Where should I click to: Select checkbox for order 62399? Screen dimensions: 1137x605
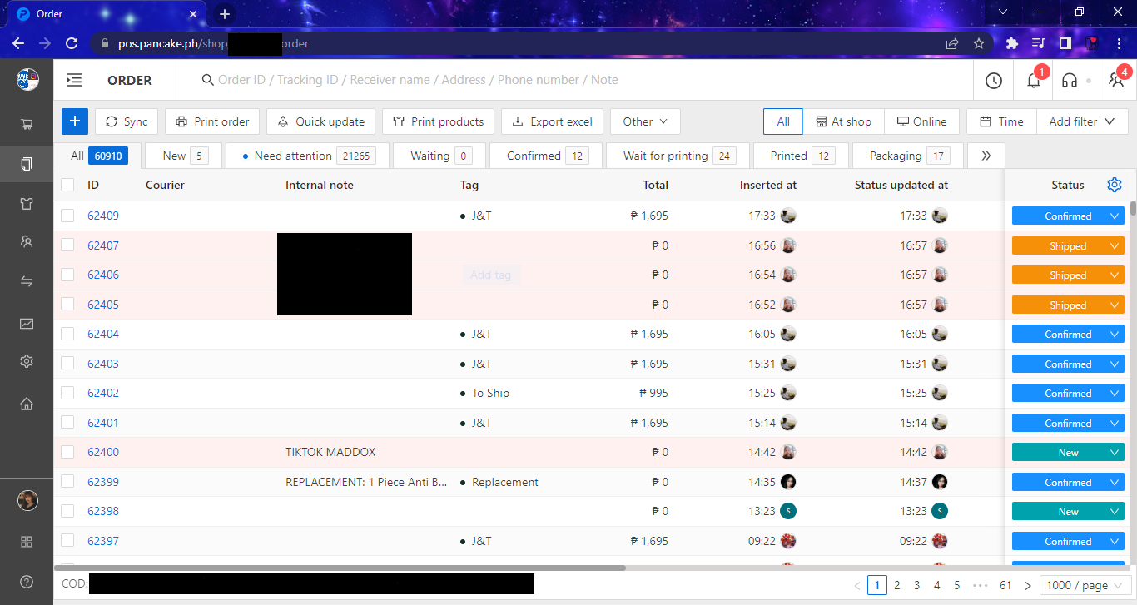point(67,482)
